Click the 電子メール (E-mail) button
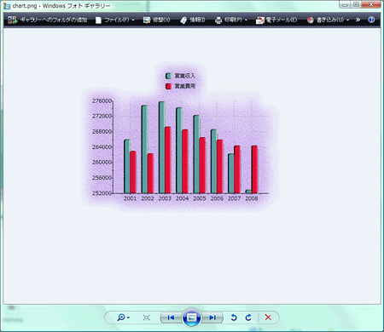The width and height of the screenshot is (384, 332). coord(276,20)
